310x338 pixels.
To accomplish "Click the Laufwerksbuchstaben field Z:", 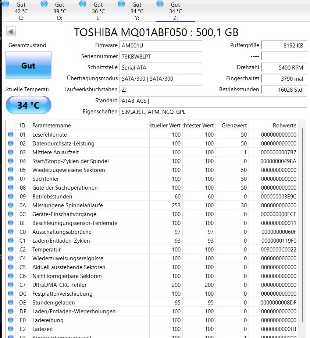I will (x=161, y=90).
